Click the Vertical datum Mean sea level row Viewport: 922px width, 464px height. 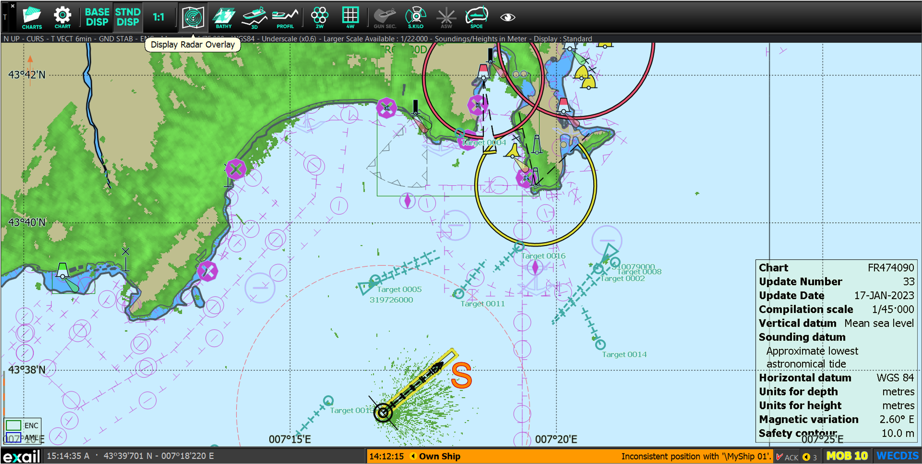click(x=837, y=323)
